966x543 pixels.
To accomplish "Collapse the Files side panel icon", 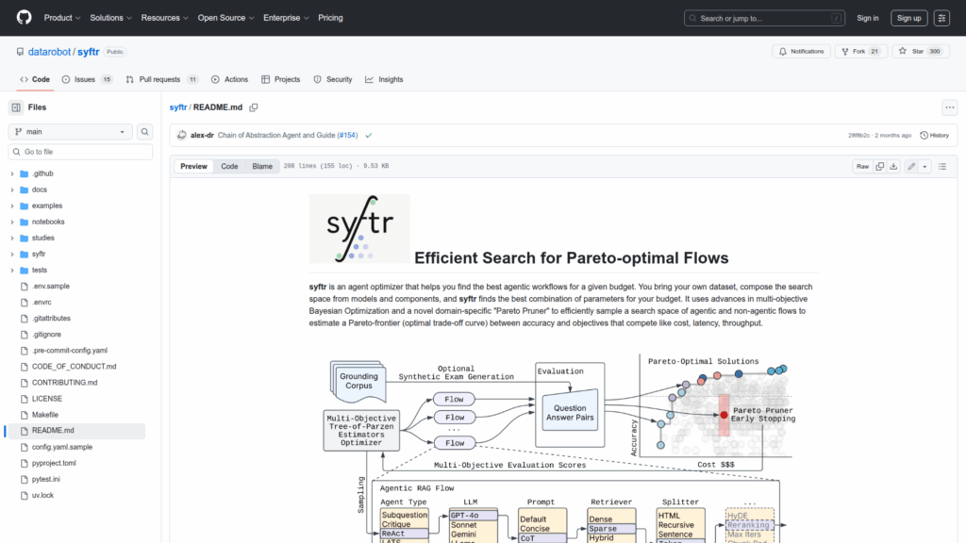I will pos(16,107).
